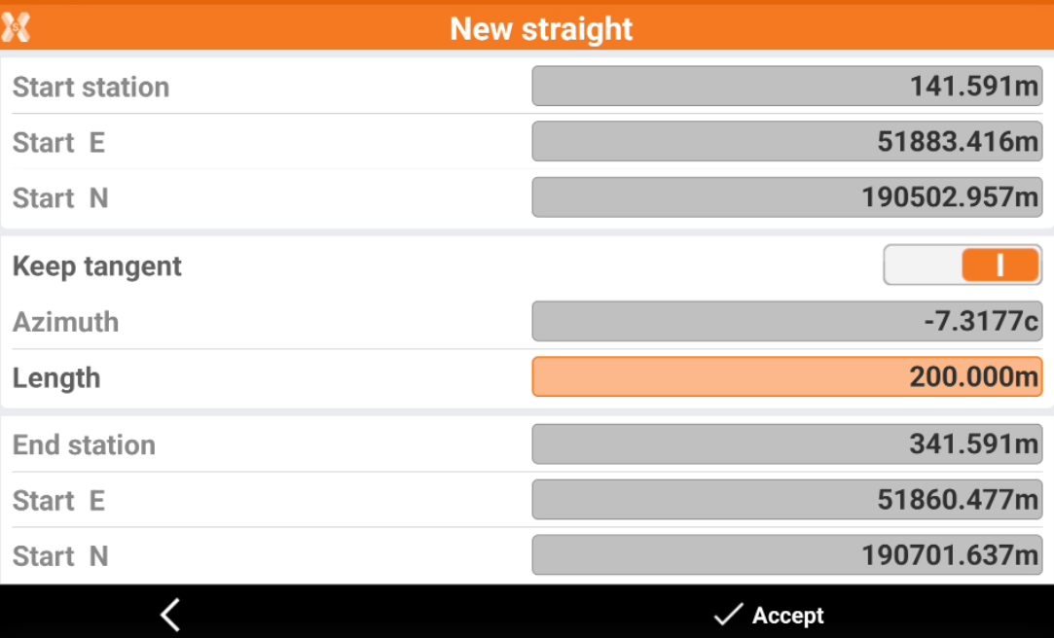Click the New straight title text
The width and height of the screenshot is (1054, 638).
click(541, 28)
